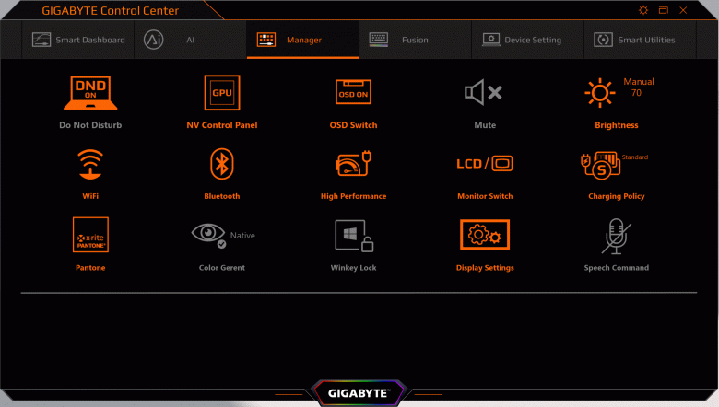Open the Charging Policy battery icon
This screenshot has height=407, width=719.
601,165
